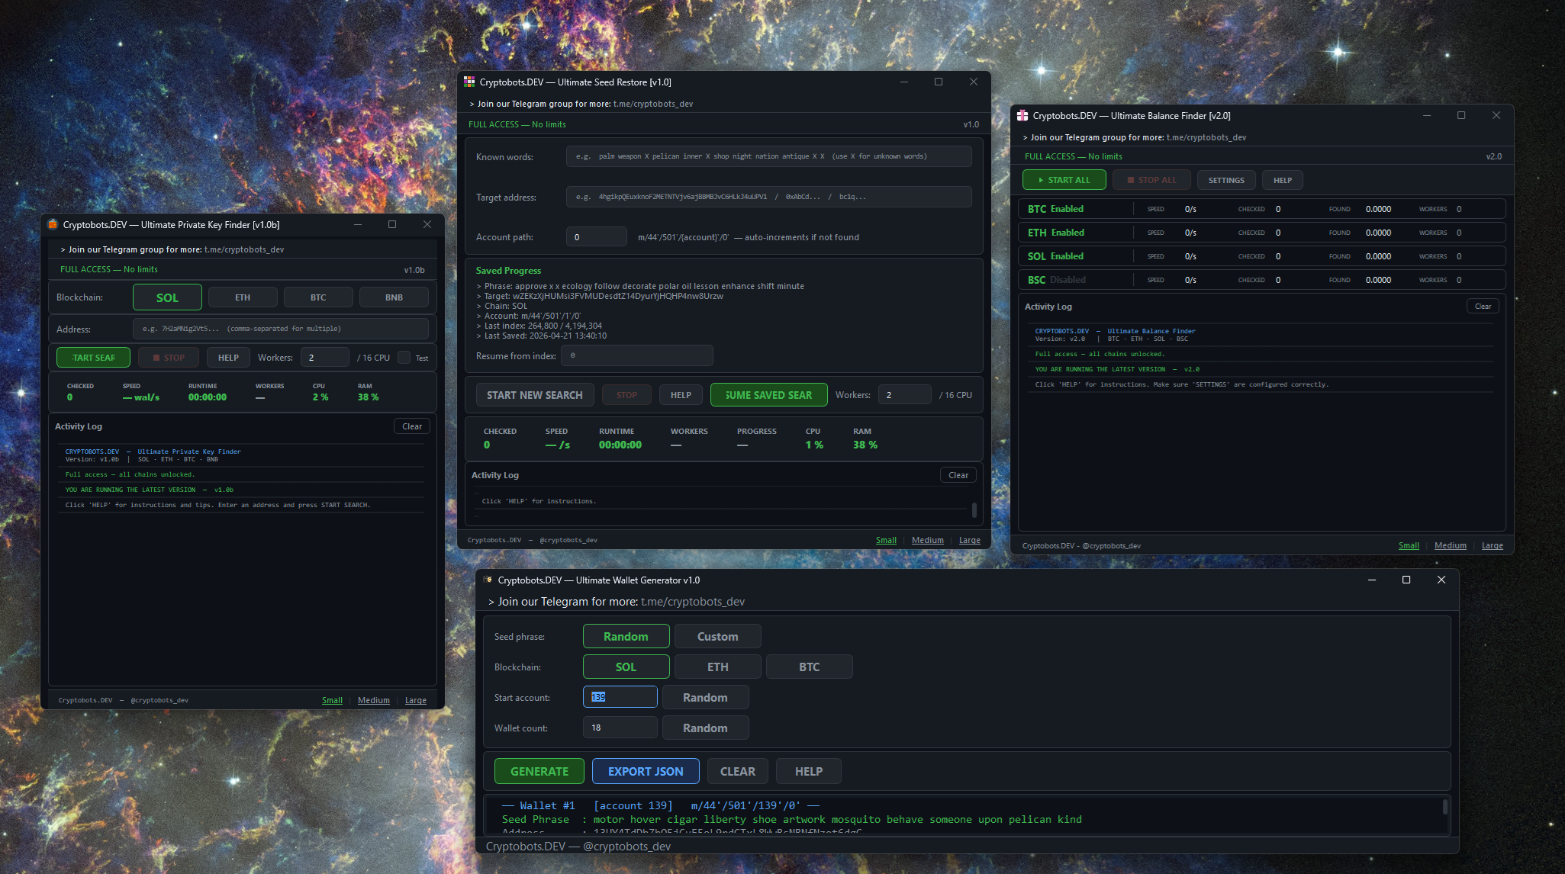Click the Private Key Finder title bar app icon

click(53, 224)
